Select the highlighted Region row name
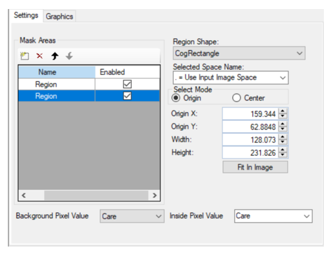Viewport: 331px width, 253px height. [57, 96]
